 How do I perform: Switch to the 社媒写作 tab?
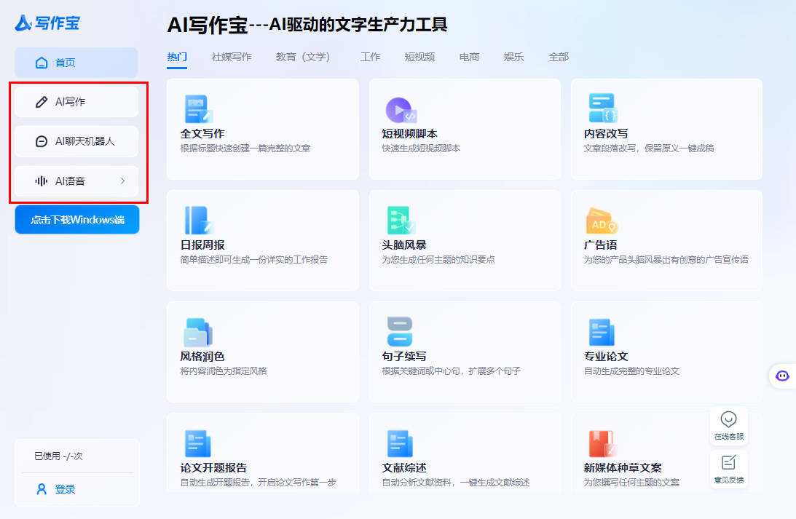click(x=231, y=56)
